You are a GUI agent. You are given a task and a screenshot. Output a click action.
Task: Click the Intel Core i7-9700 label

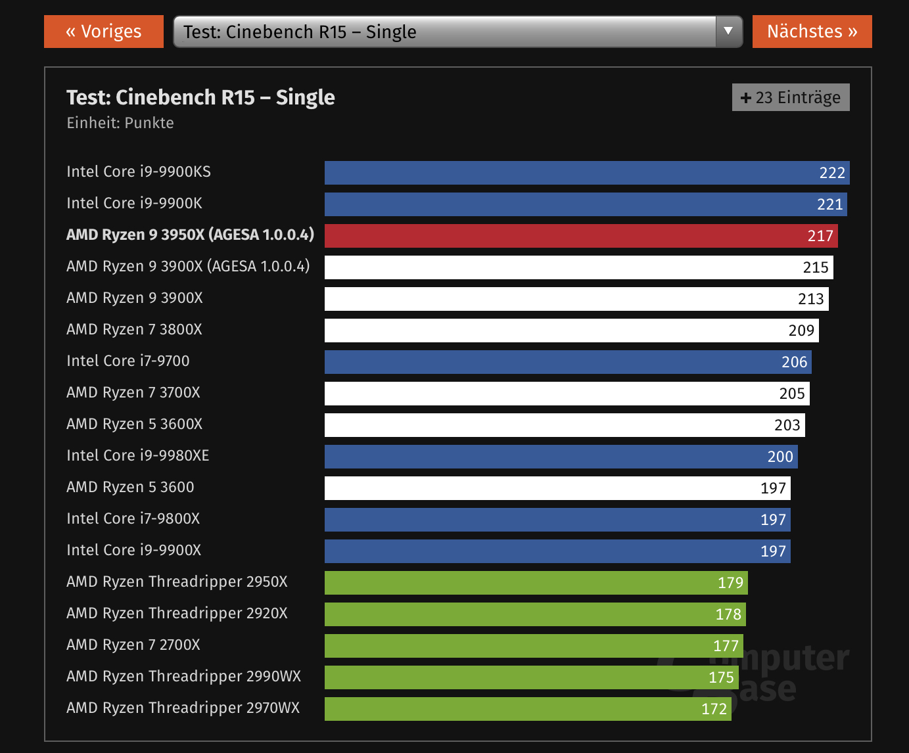pyautogui.click(x=128, y=361)
